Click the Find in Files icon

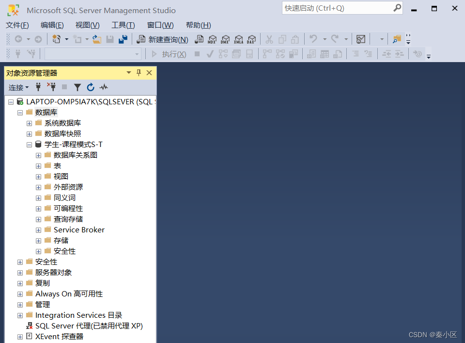[397, 39]
